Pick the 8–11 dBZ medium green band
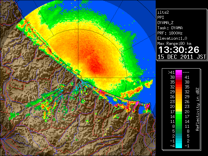 click(179, 126)
